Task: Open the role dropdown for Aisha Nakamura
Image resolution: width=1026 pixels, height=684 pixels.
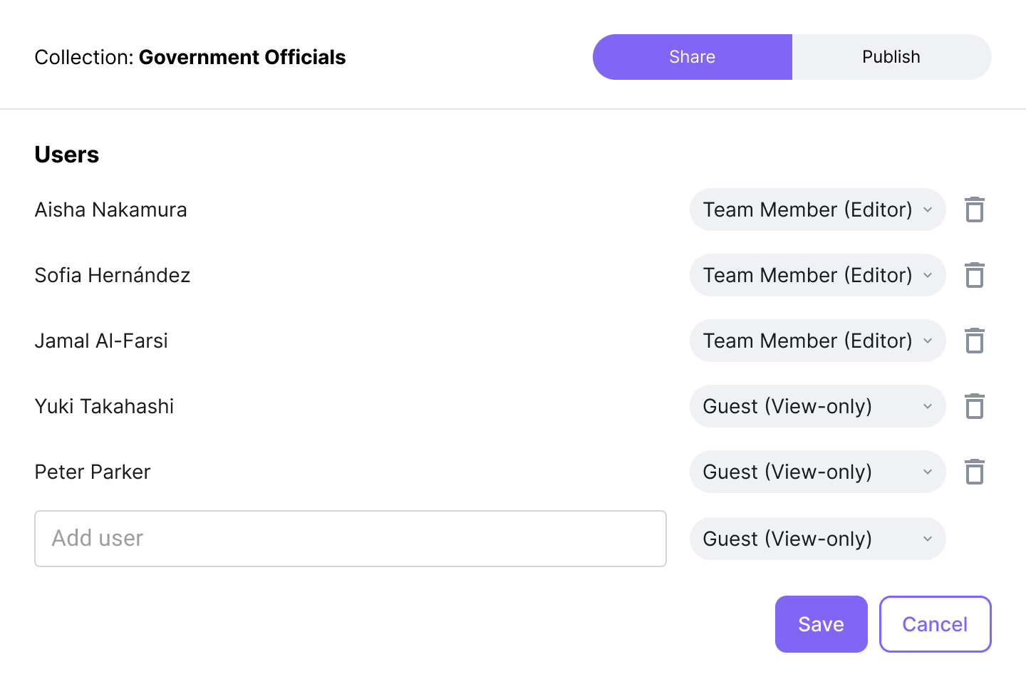Action: coord(817,209)
